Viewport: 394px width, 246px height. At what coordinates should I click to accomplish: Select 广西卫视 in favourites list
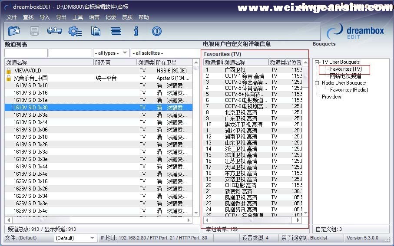[253, 70]
